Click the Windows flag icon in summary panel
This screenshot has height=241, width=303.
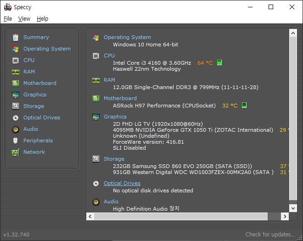(x=96, y=38)
